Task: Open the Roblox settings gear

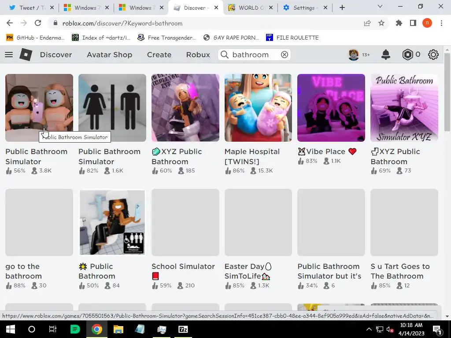Action: pos(433,55)
